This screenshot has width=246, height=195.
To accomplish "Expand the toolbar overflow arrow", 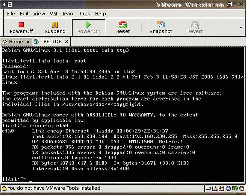I will [x=241, y=27].
